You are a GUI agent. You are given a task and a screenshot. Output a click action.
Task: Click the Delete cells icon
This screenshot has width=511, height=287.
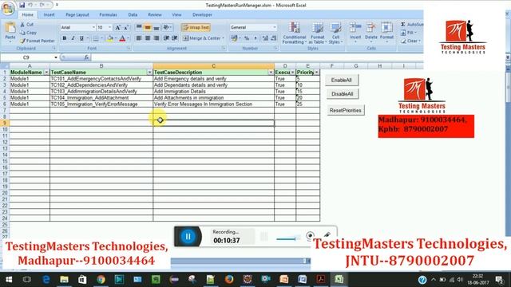point(370,28)
